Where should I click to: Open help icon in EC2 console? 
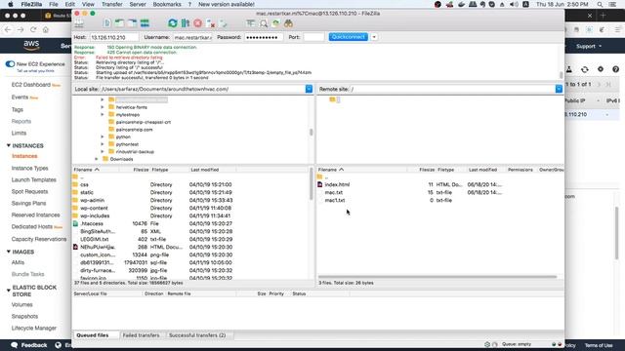(x=616, y=69)
